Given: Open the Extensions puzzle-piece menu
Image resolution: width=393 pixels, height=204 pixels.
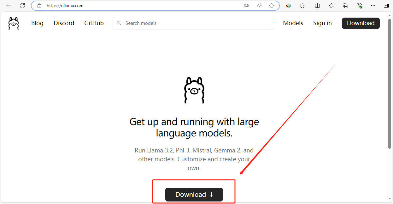Looking at the screenshot, I should pos(302,6).
